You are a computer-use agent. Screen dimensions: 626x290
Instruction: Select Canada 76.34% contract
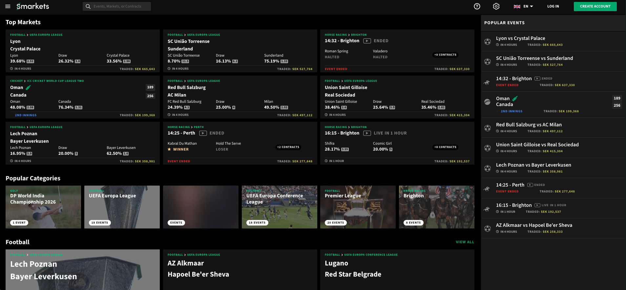[x=70, y=105]
